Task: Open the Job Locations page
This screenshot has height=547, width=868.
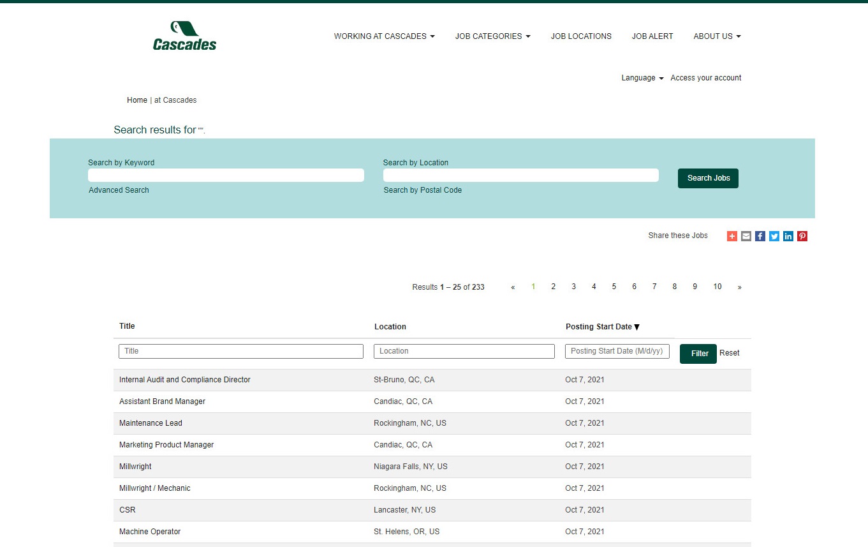Action: pyautogui.click(x=581, y=36)
